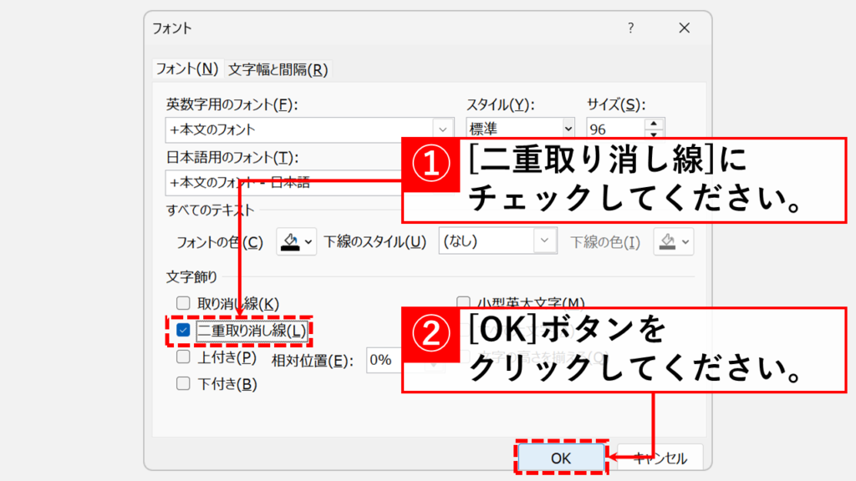Click the サイズ field showing 96
This screenshot has width=856, height=481.
[x=614, y=129]
